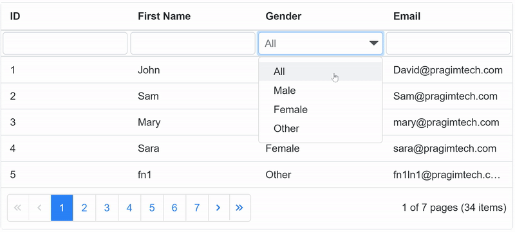Click the "David@pragimtech.com" email cell
Screen dimensions: 515x232
(448, 70)
